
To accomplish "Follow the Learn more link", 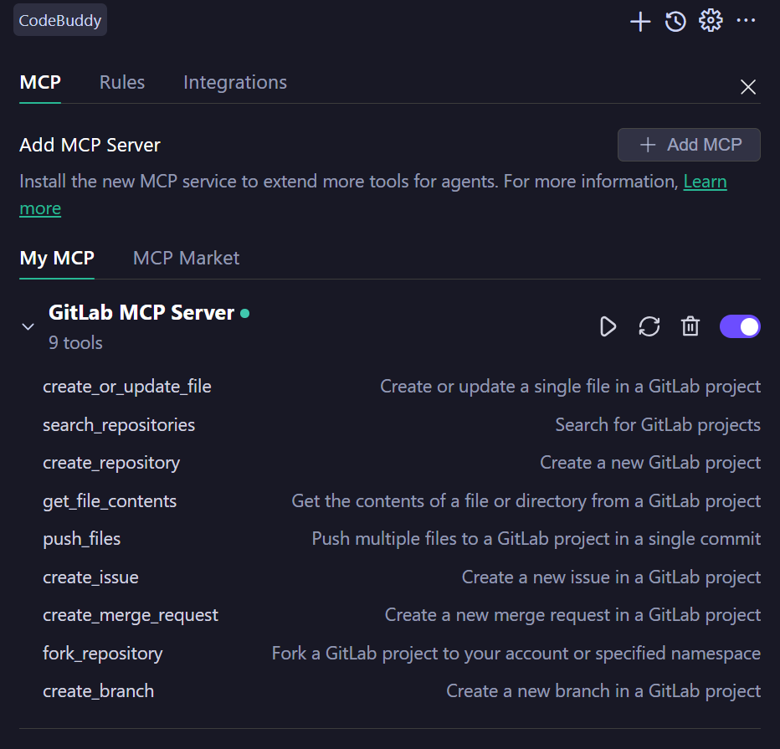I will (x=705, y=182).
